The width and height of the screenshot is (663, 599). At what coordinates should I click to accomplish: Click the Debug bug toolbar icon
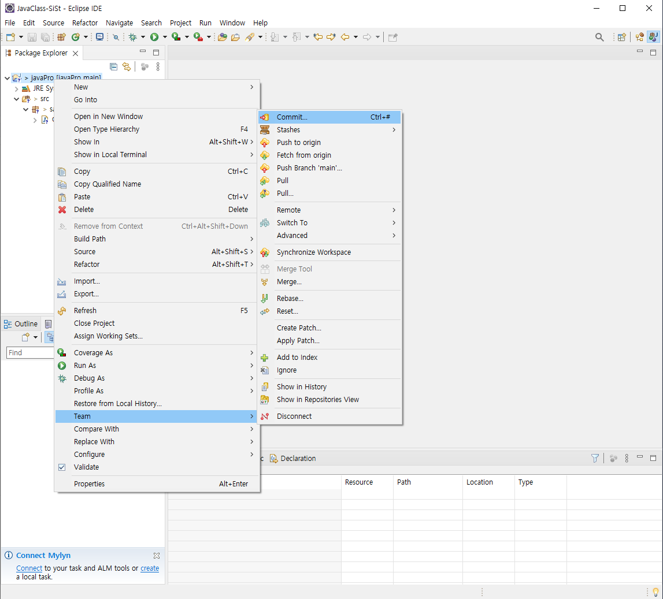pyautogui.click(x=133, y=37)
